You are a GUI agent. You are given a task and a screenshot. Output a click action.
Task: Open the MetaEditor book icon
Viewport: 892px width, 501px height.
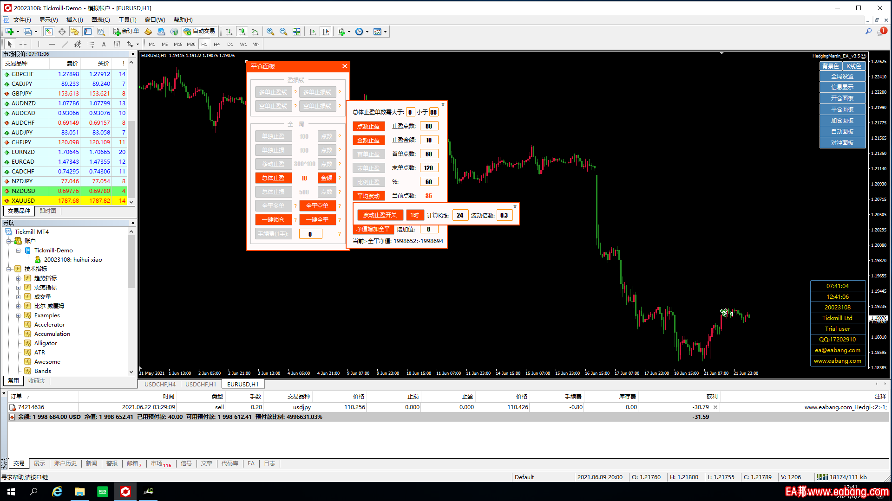coord(148,32)
